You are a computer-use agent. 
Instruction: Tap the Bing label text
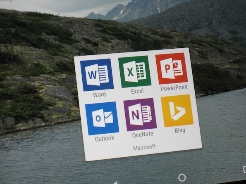pyautogui.click(x=180, y=130)
